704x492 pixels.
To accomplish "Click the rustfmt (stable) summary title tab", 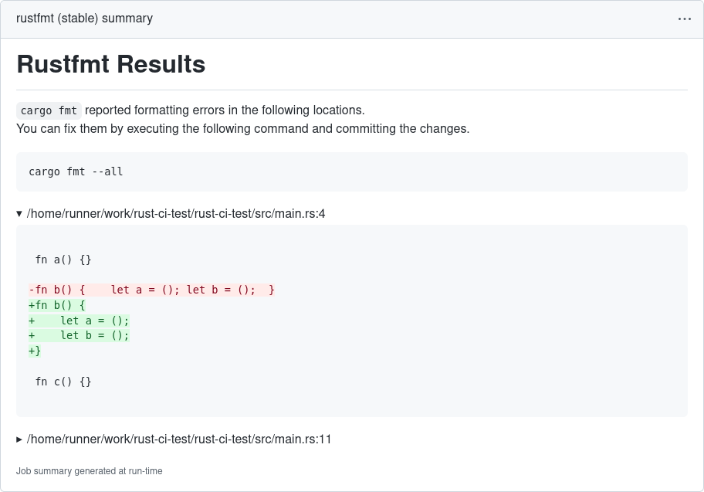I will (x=84, y=18).
